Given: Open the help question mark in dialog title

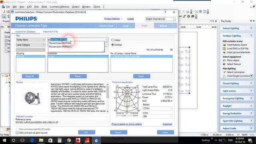Looking at the screenshot, I should click(165, 12).
